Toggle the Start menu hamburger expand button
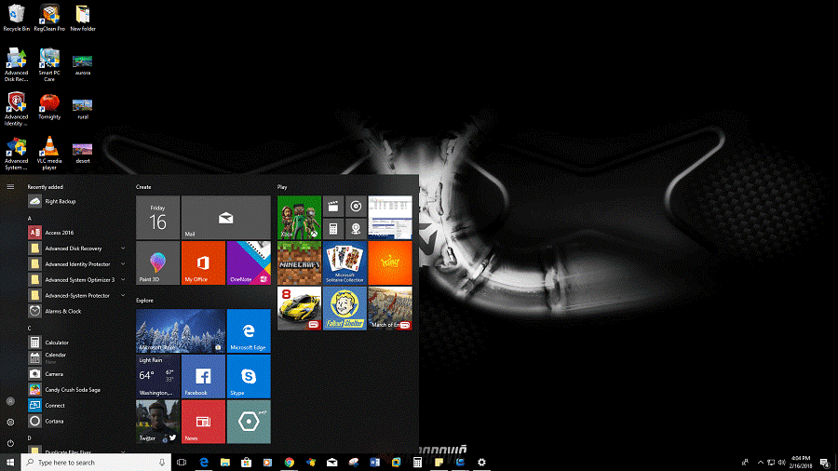This screenshot has height=471, width=838. (x=10, y=186)
